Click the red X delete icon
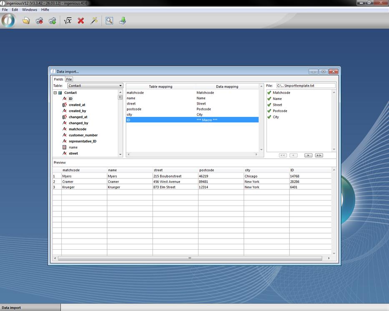 pyautogui.click(x=81, y=20)
